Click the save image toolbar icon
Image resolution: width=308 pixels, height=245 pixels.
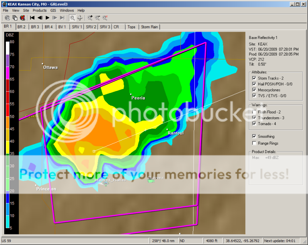coord(7,18)
